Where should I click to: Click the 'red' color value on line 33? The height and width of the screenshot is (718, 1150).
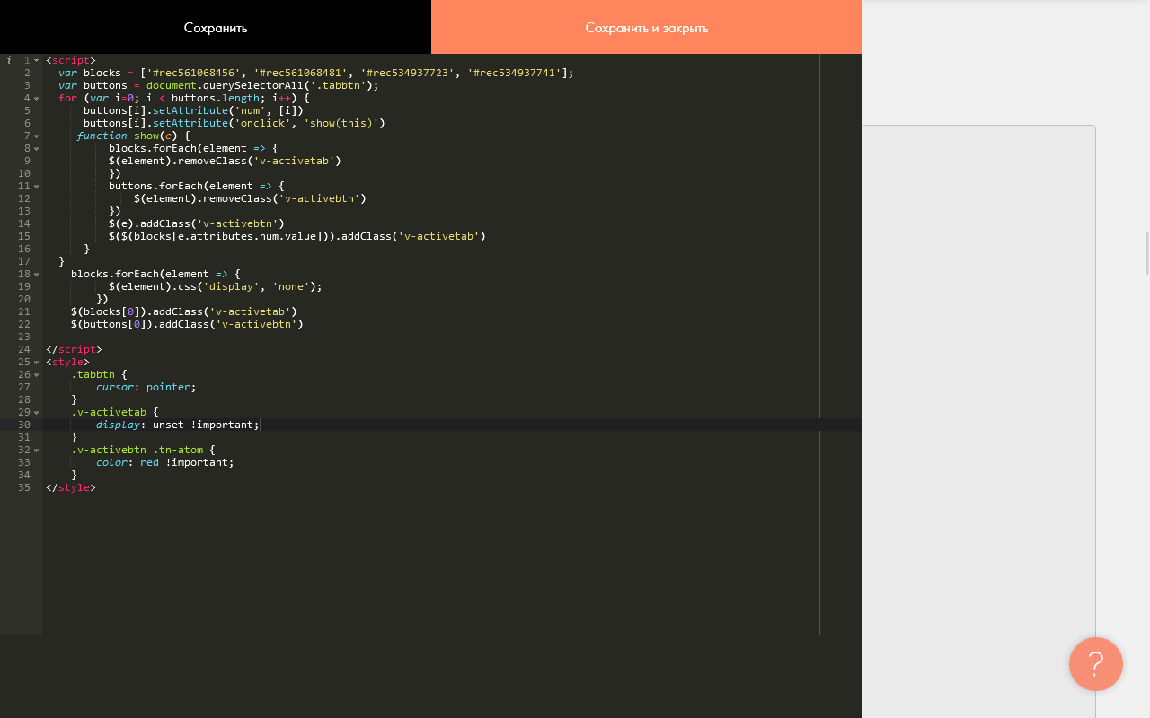coord(149,462)
